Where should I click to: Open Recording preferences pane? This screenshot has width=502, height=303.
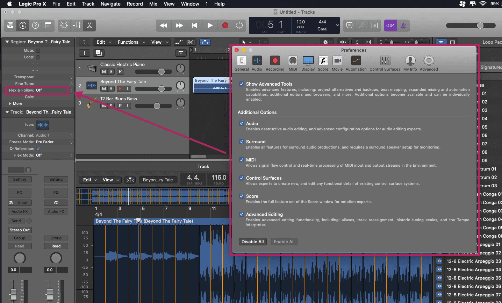(275, 63)
